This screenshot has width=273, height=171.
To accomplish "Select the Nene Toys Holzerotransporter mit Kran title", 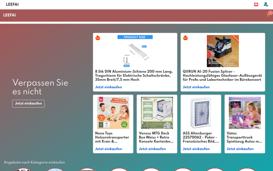I will coord(112,137).
